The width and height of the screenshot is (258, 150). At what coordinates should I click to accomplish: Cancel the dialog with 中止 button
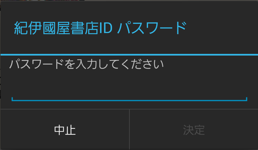coord(65,129)
